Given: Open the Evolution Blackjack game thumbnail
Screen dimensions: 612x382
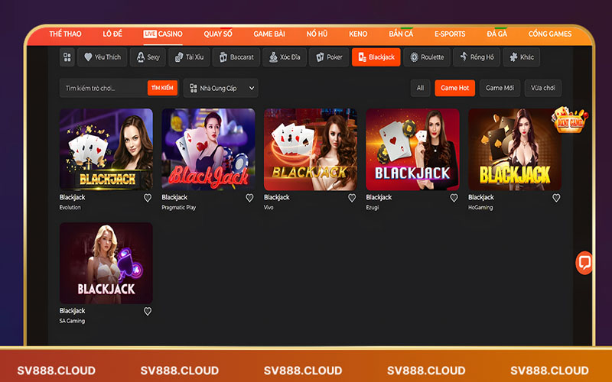Looking at the screenshot, I should (x=106, y=149).
